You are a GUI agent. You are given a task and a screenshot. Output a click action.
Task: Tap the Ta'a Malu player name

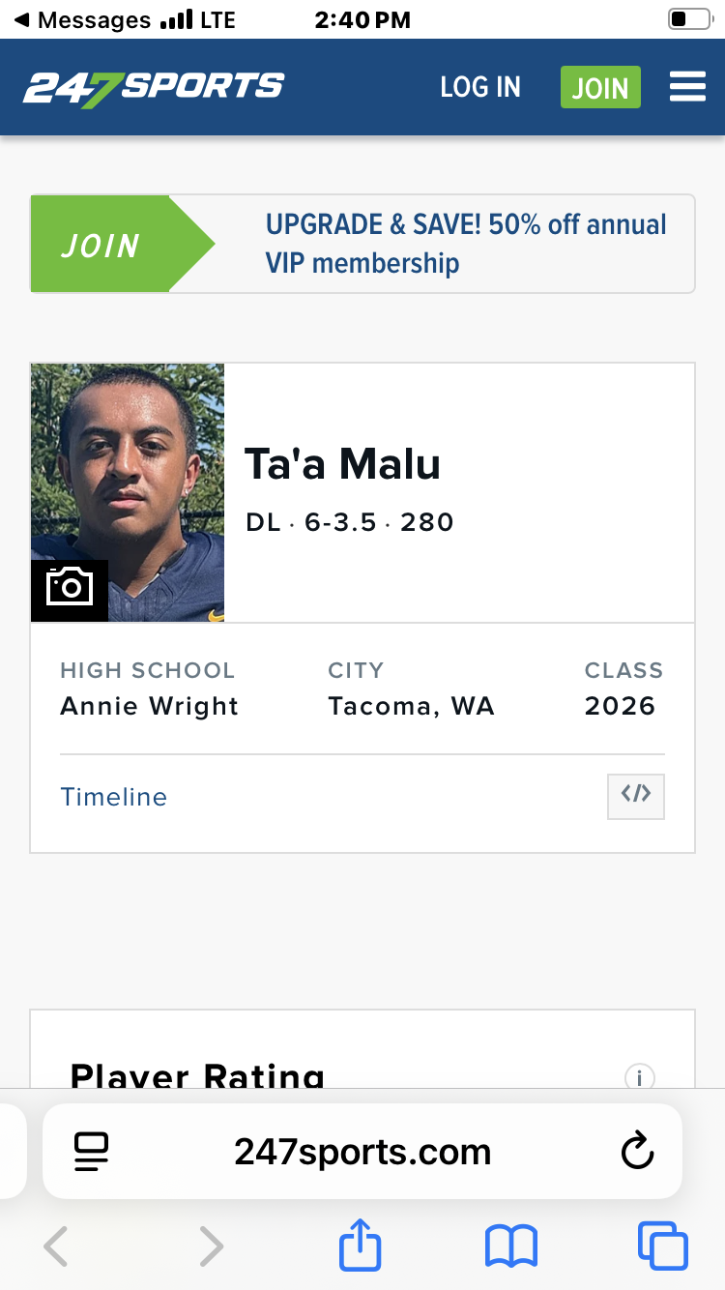click(x=342, y=464)
